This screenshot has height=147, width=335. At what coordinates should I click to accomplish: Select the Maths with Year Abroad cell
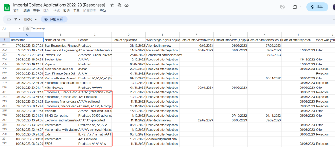[x=61, y=78]
